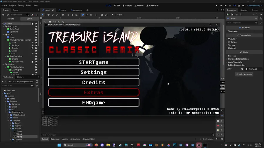
Task: Open the Compatibility renderer dropdown
Action: point(255,6)
